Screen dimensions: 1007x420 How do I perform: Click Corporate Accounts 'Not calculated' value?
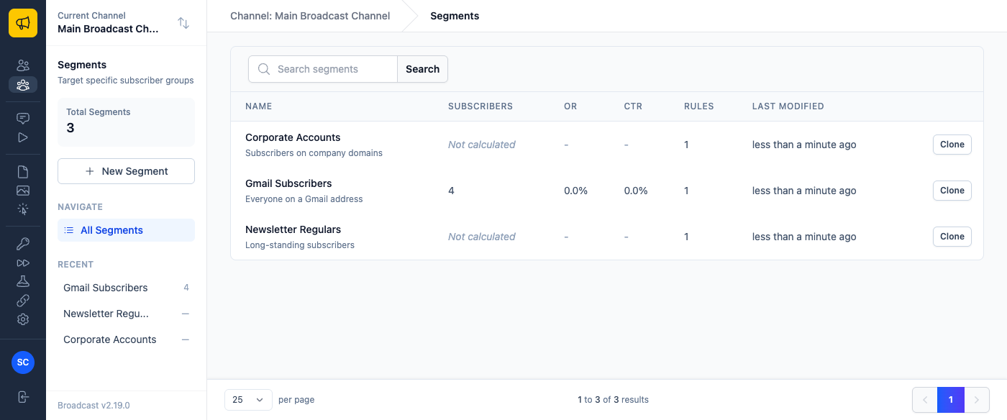pyautogui.click(x=482, y=145)
